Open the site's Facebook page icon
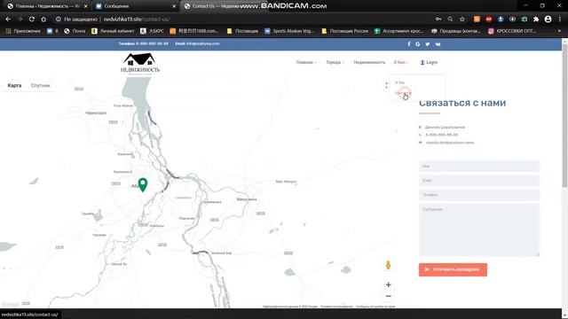This screenshot has width=568, height=319. 409,43
